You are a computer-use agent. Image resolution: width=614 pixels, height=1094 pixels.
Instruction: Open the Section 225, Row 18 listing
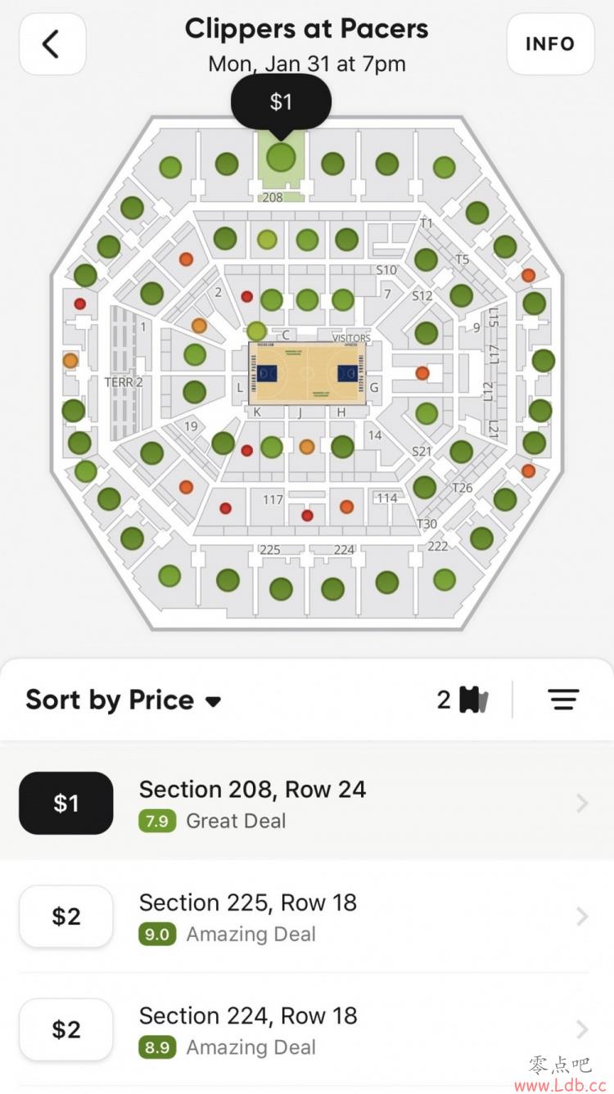coord(307,916)
